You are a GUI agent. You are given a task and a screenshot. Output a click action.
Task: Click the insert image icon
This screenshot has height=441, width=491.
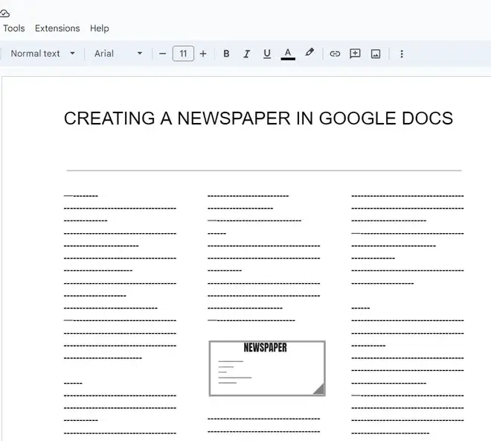(x=376, y=54)
